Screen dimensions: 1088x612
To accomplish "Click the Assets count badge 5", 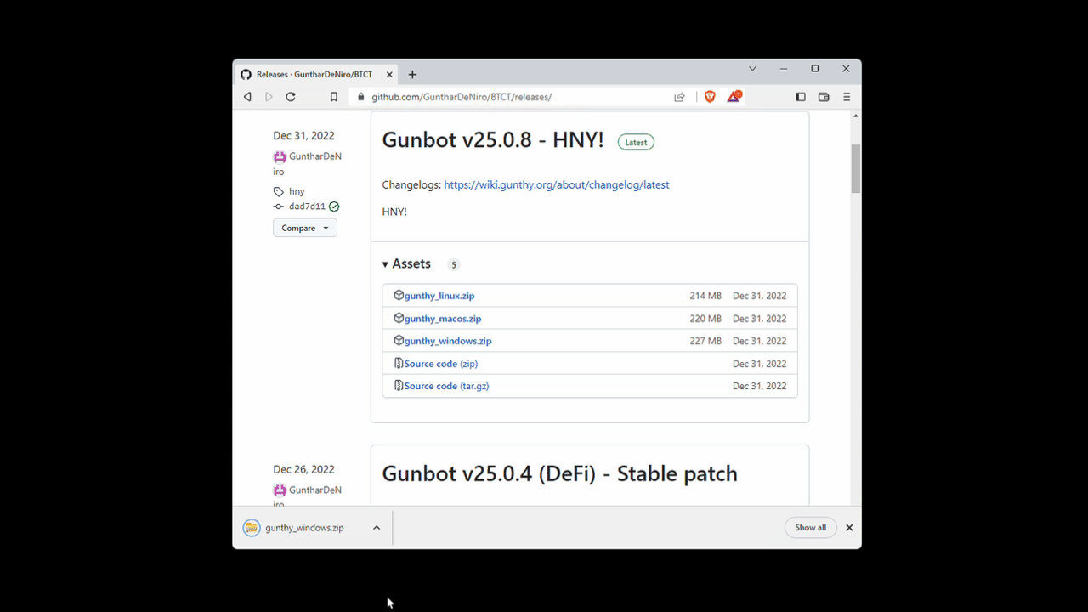I will [454, 265].
